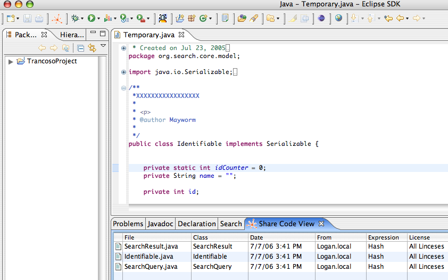Open the Declaration tab
This screenshot has width=448, height=280.
[196, 224]
